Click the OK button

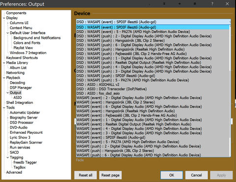click(172, 175)
